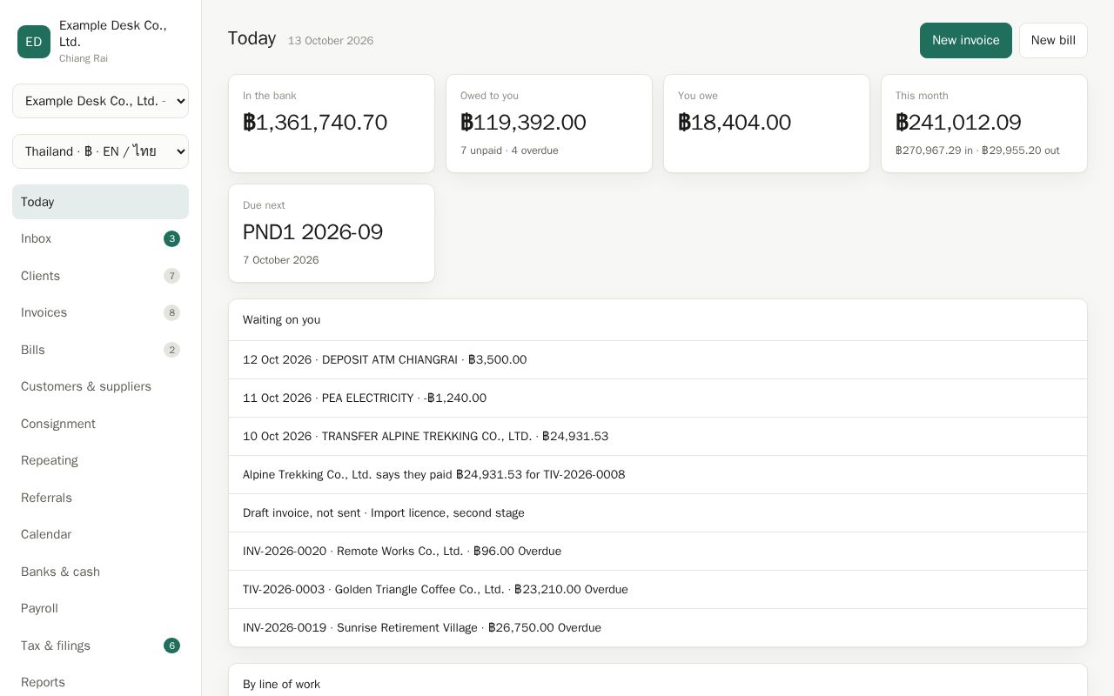Click the Example Desk Co., Ltd. company name
1114x696 pixels.
tap(113, 34)
